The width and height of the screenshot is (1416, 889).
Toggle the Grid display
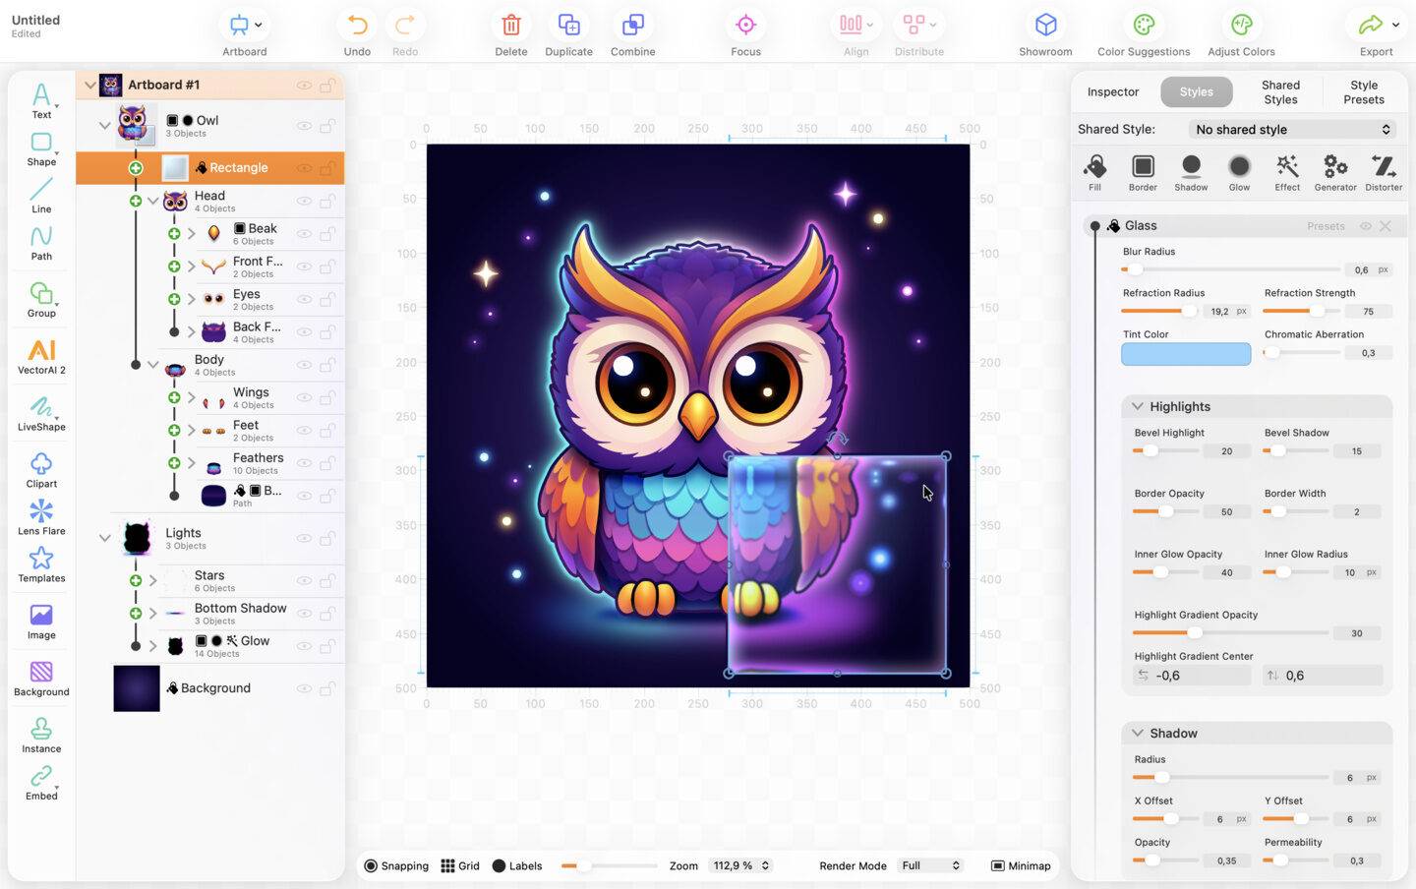(460, 865)
